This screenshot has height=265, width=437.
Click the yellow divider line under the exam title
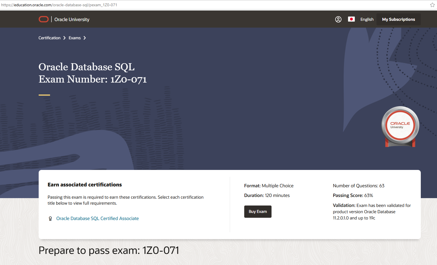[x=44, y=95]
